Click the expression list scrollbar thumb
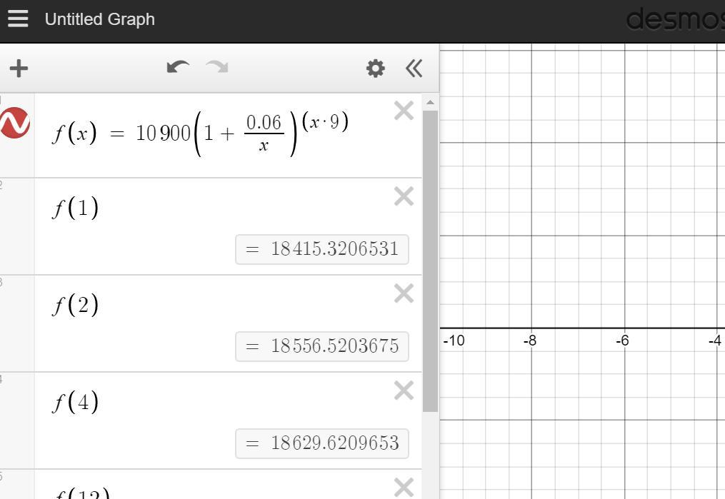Viewport: 725px width, 499px height. click(x=430, y=261)
